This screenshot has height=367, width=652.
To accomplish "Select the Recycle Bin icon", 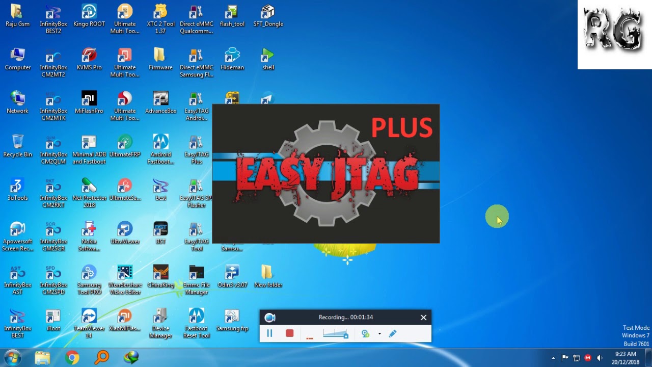I will [x=17, y=146].
